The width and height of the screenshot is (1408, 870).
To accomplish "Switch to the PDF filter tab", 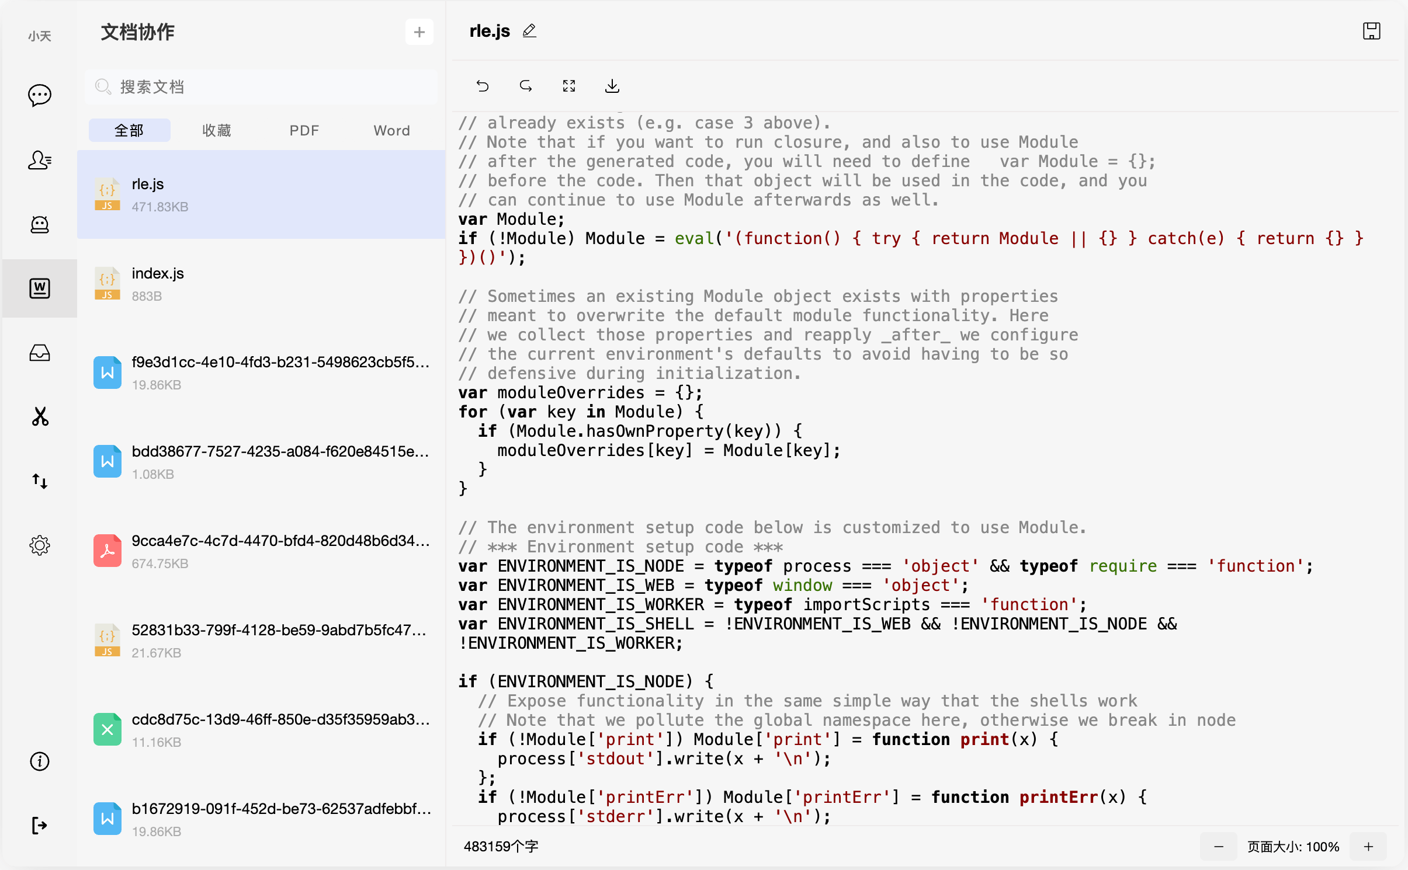I will (304, 130).
